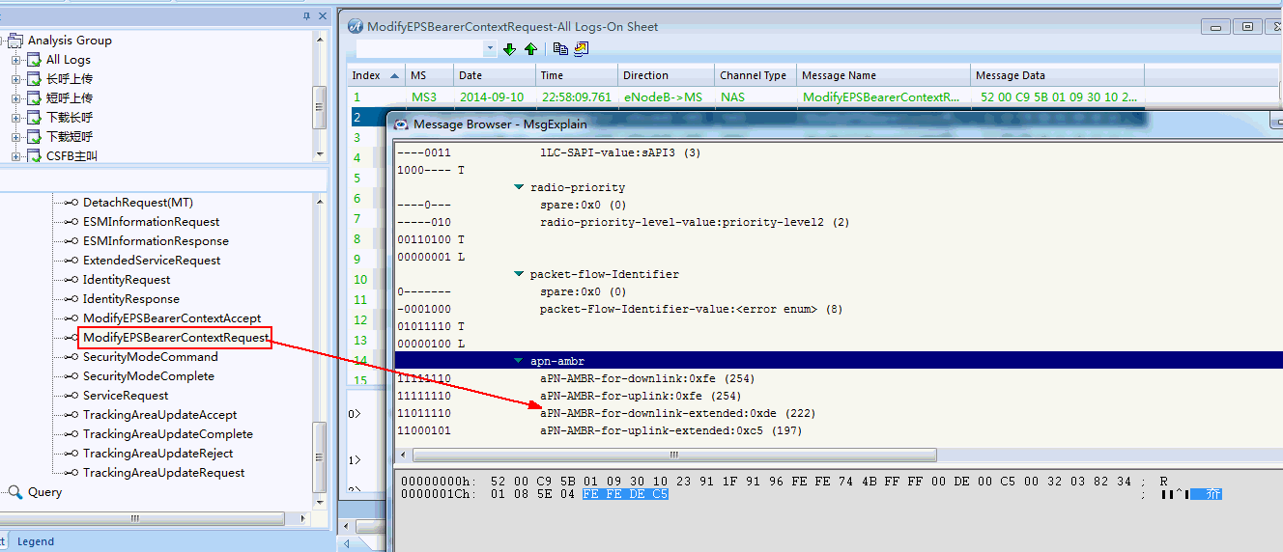Viewport: 1283px width, 552px height.
Task: Click the Message Data column header
Action: 1058,75
